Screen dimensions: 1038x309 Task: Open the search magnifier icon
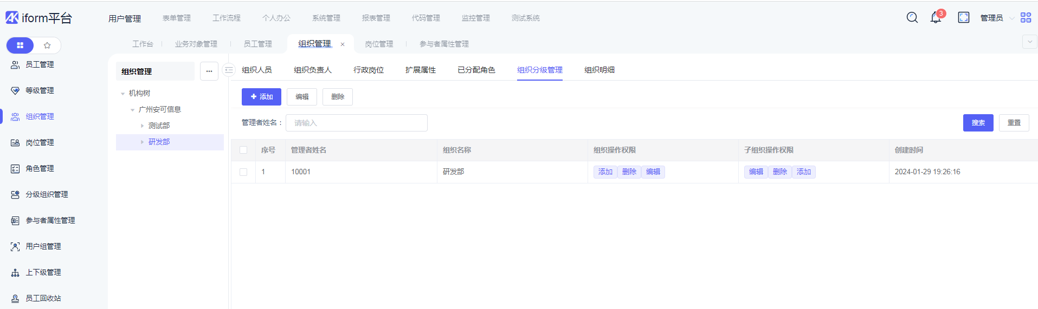click(x=912, y=18)
